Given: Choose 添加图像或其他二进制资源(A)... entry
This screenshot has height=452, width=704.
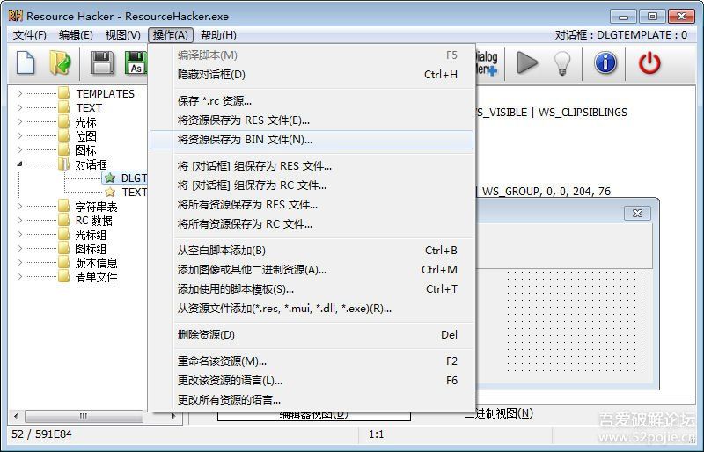Looking at the screenshot, I should 312,270.
